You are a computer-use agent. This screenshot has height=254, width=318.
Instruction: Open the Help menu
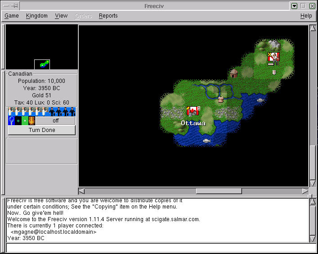pyautogui.click(x=306, y=16)
